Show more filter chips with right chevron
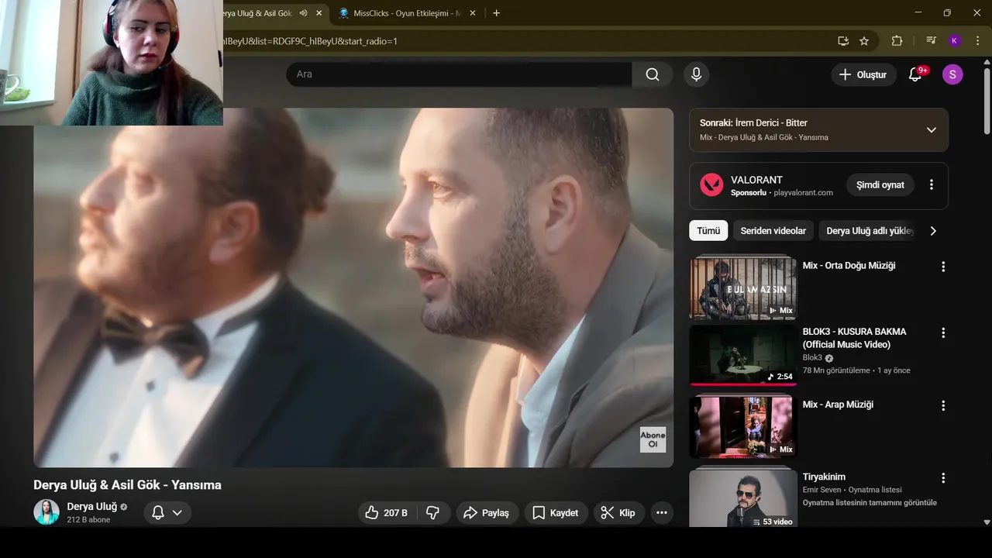Image resolution: width=992 pixels, height=558 pixels. (933, 231)
